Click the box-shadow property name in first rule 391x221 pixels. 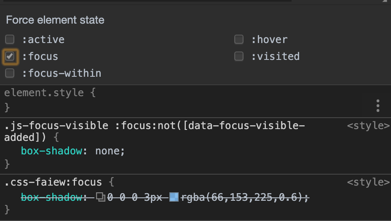tap(51, 151)
